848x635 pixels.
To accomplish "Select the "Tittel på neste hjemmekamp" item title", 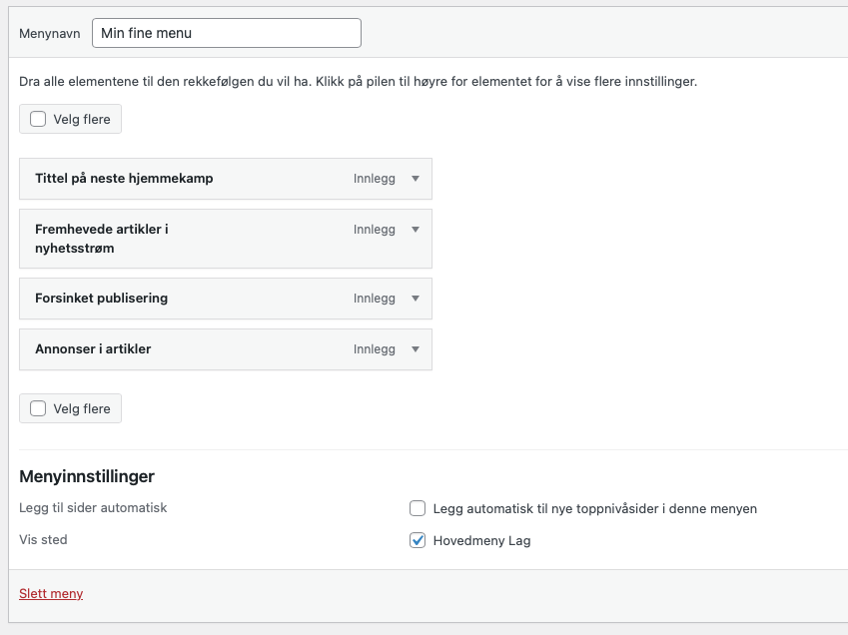I will click(124, 179).
